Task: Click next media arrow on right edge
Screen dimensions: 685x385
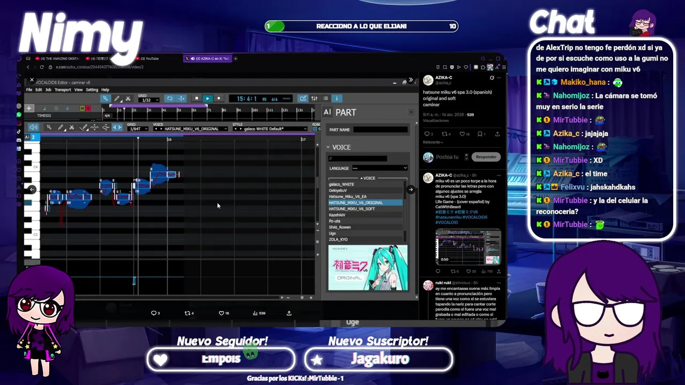Action: pos(410,189)
